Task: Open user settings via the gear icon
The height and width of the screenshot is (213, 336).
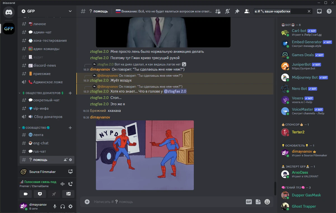Action: (x=71, y=206)
